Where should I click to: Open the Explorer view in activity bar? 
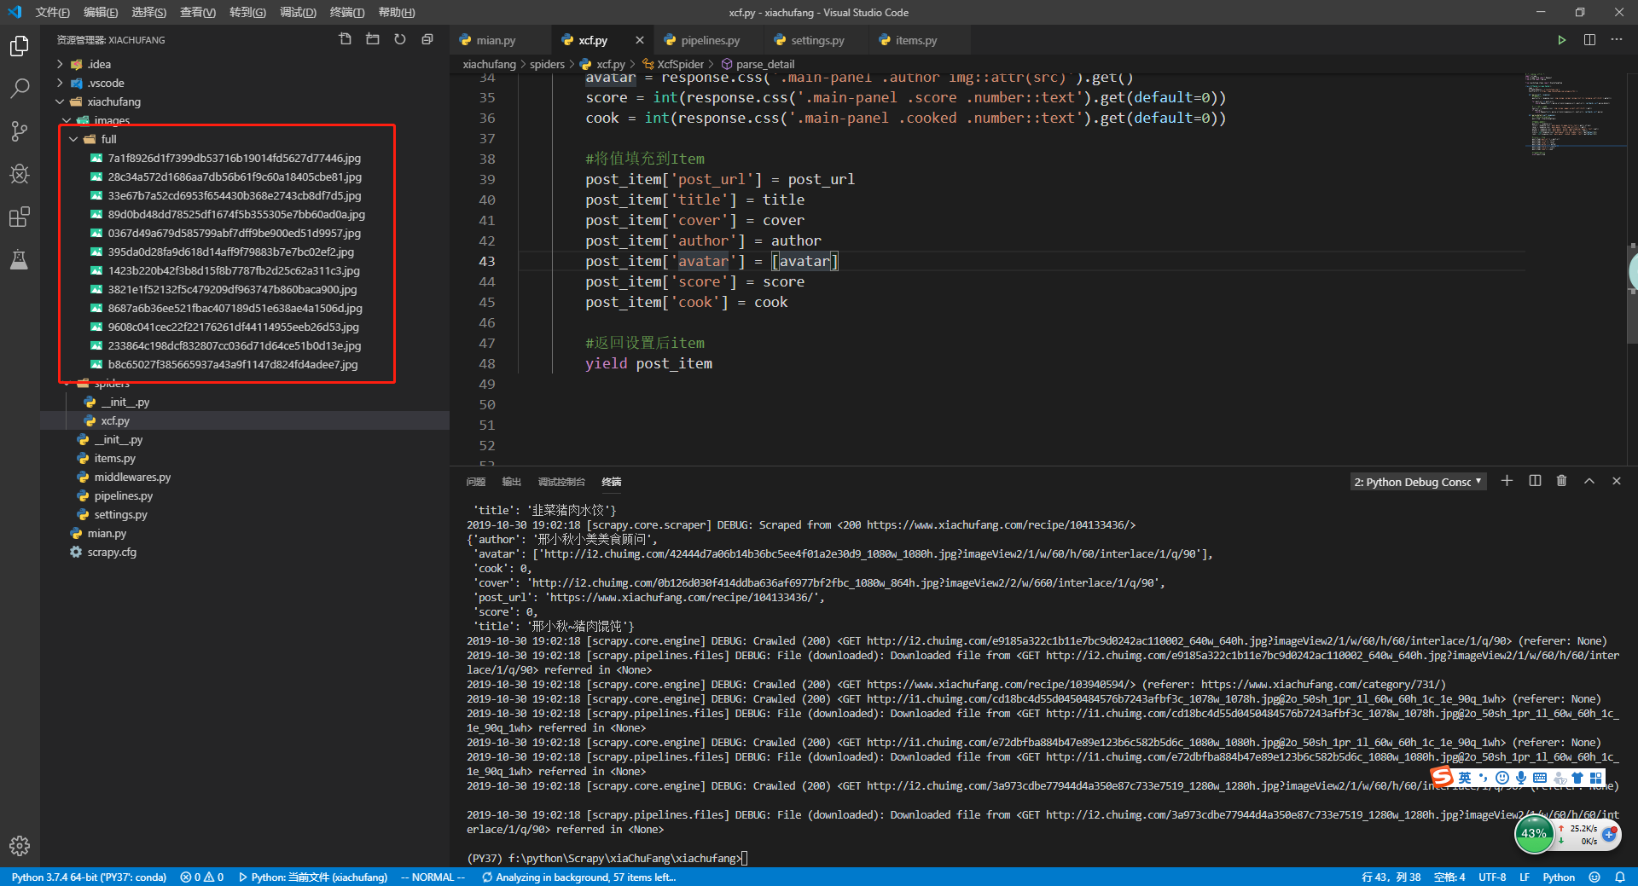[19, 46]
